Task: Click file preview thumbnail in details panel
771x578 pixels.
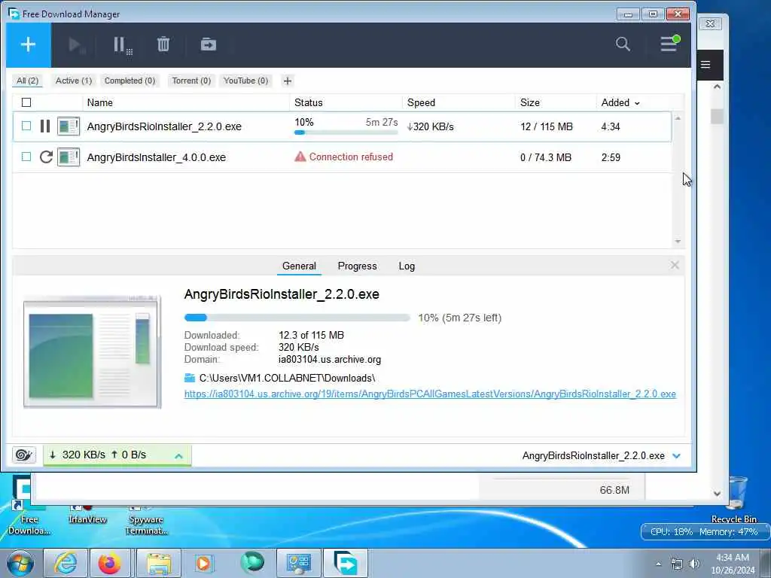Action: tap(93, 352)
